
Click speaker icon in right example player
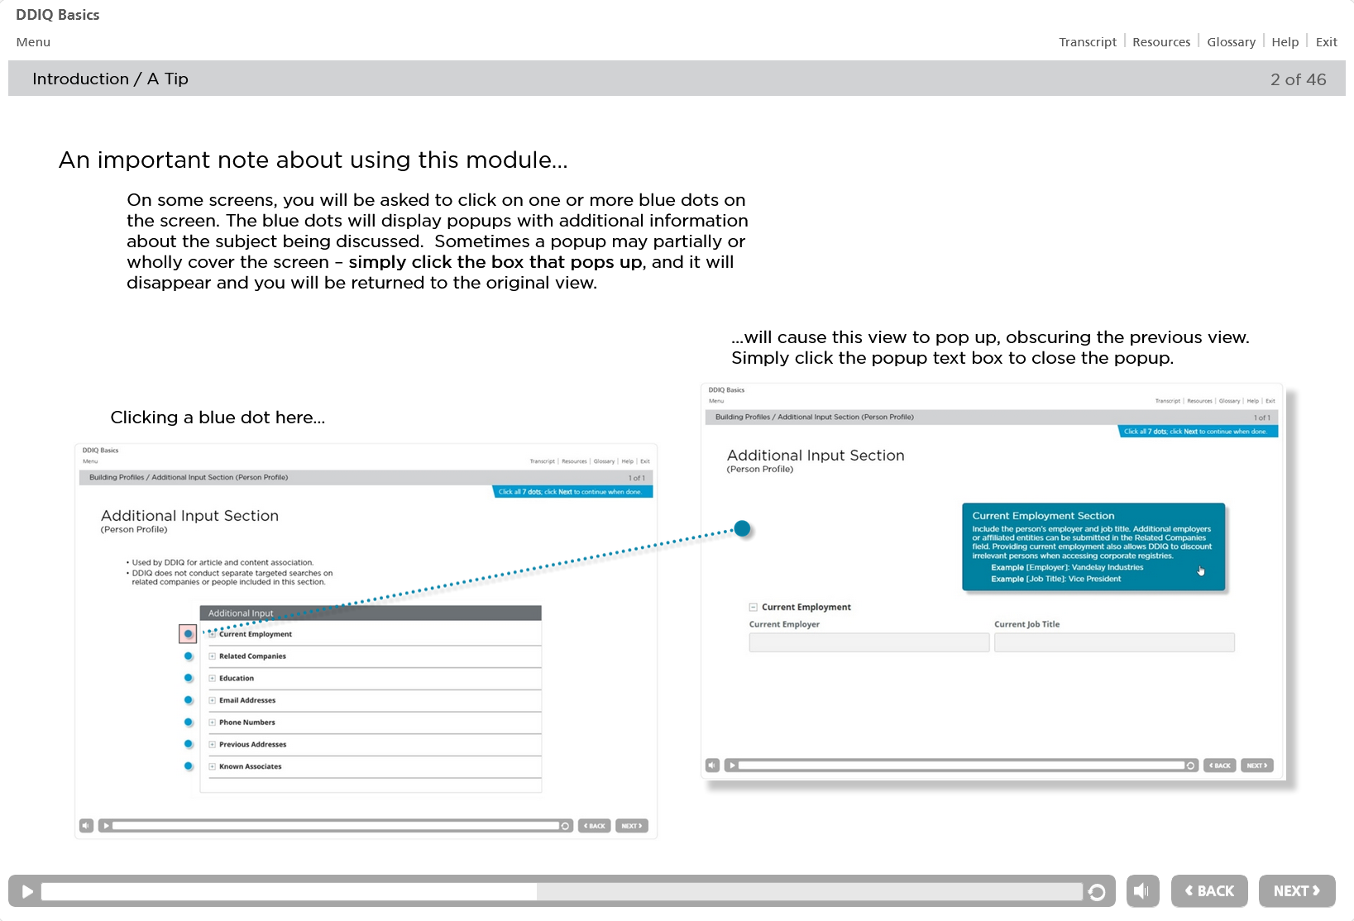click(712, 766)
